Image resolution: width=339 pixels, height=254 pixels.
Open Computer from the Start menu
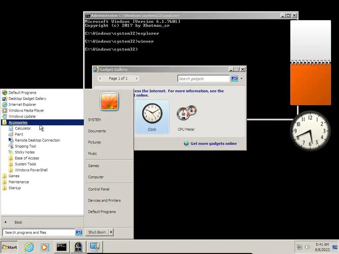coord(96,177)
